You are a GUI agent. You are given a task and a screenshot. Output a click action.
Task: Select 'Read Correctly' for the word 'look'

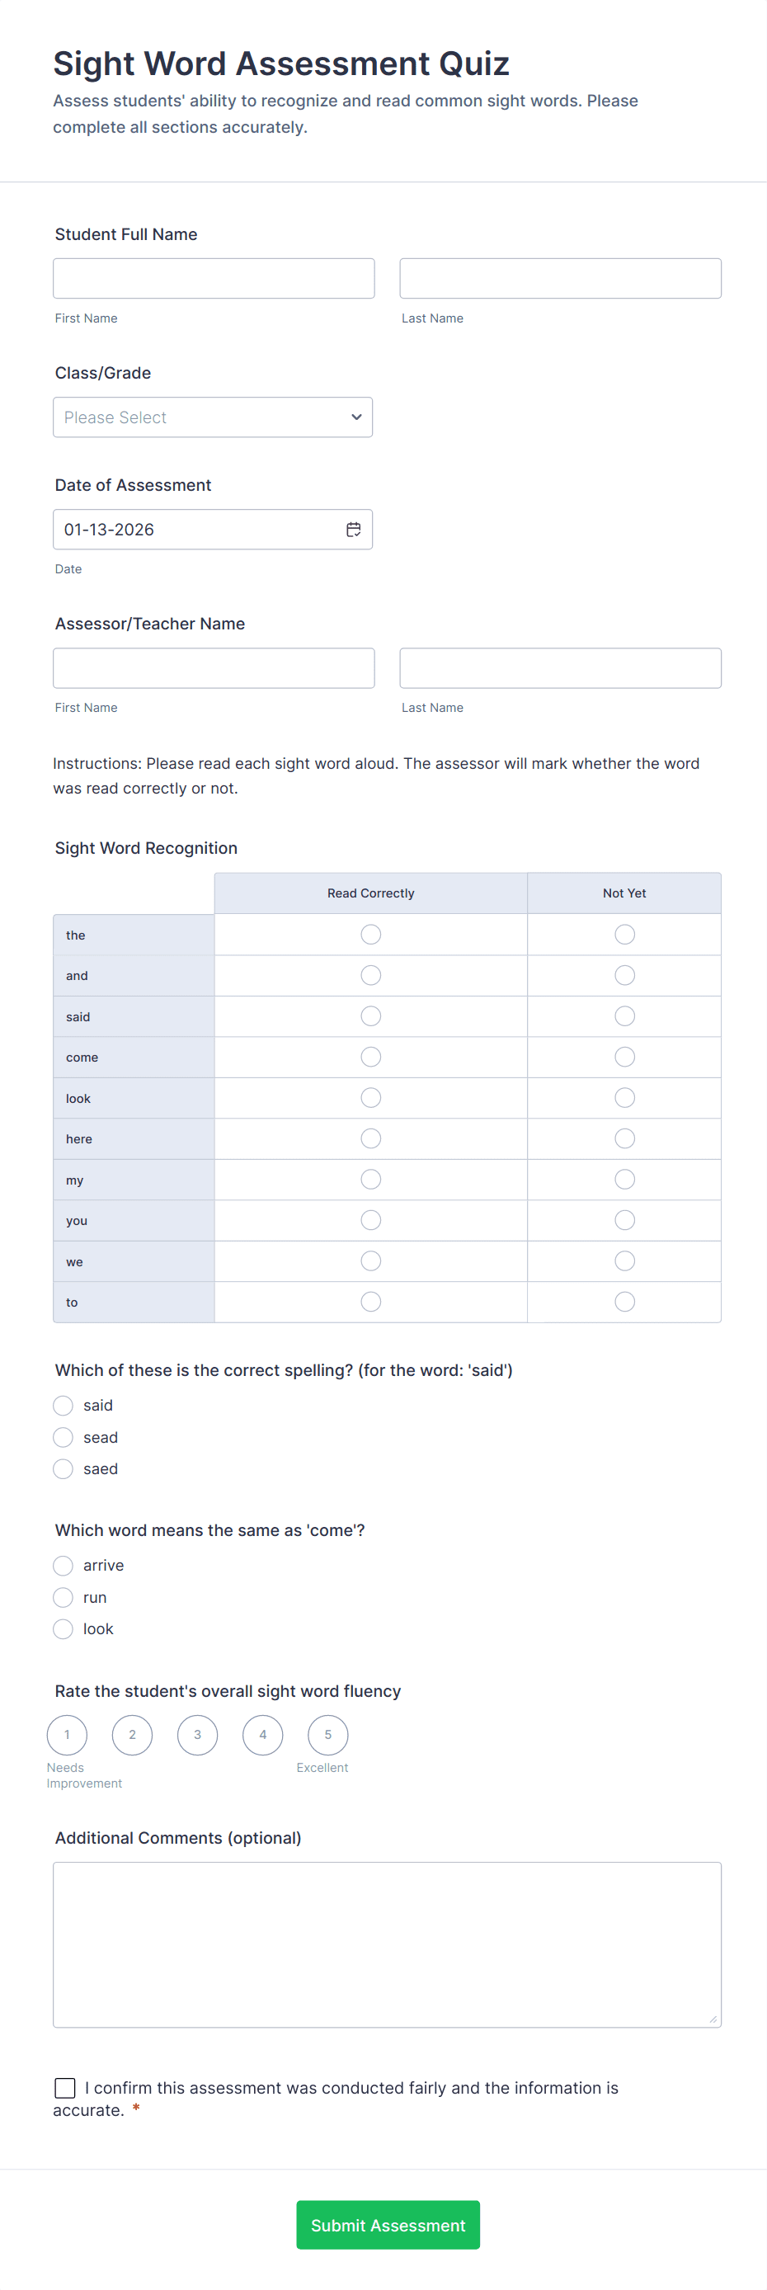click(370, 1097)
